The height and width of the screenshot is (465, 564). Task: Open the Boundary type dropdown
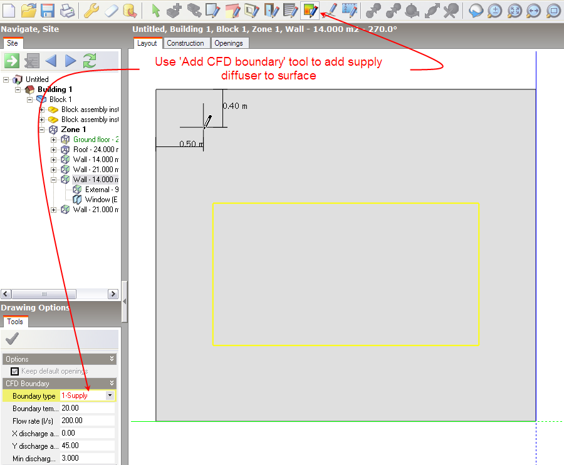[x=110, y=396]
